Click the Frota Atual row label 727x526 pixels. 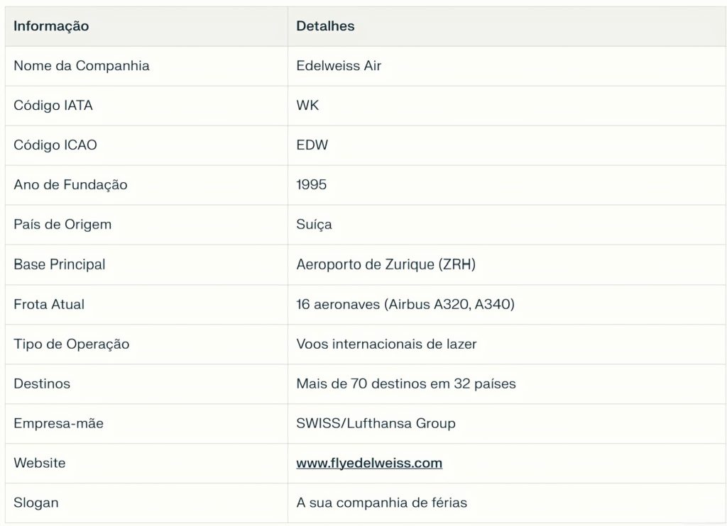[49, 304]
